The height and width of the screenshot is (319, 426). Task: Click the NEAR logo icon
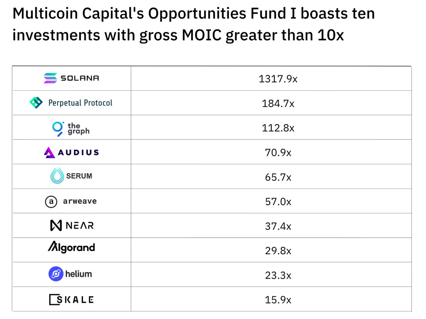pyautogui.click(x=57, y=225)
